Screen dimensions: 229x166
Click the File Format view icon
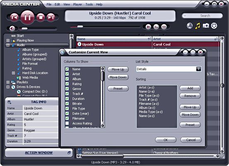click(19, 63)
